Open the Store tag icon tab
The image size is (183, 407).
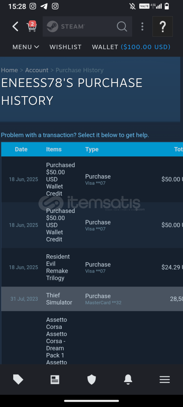(18, 379)
